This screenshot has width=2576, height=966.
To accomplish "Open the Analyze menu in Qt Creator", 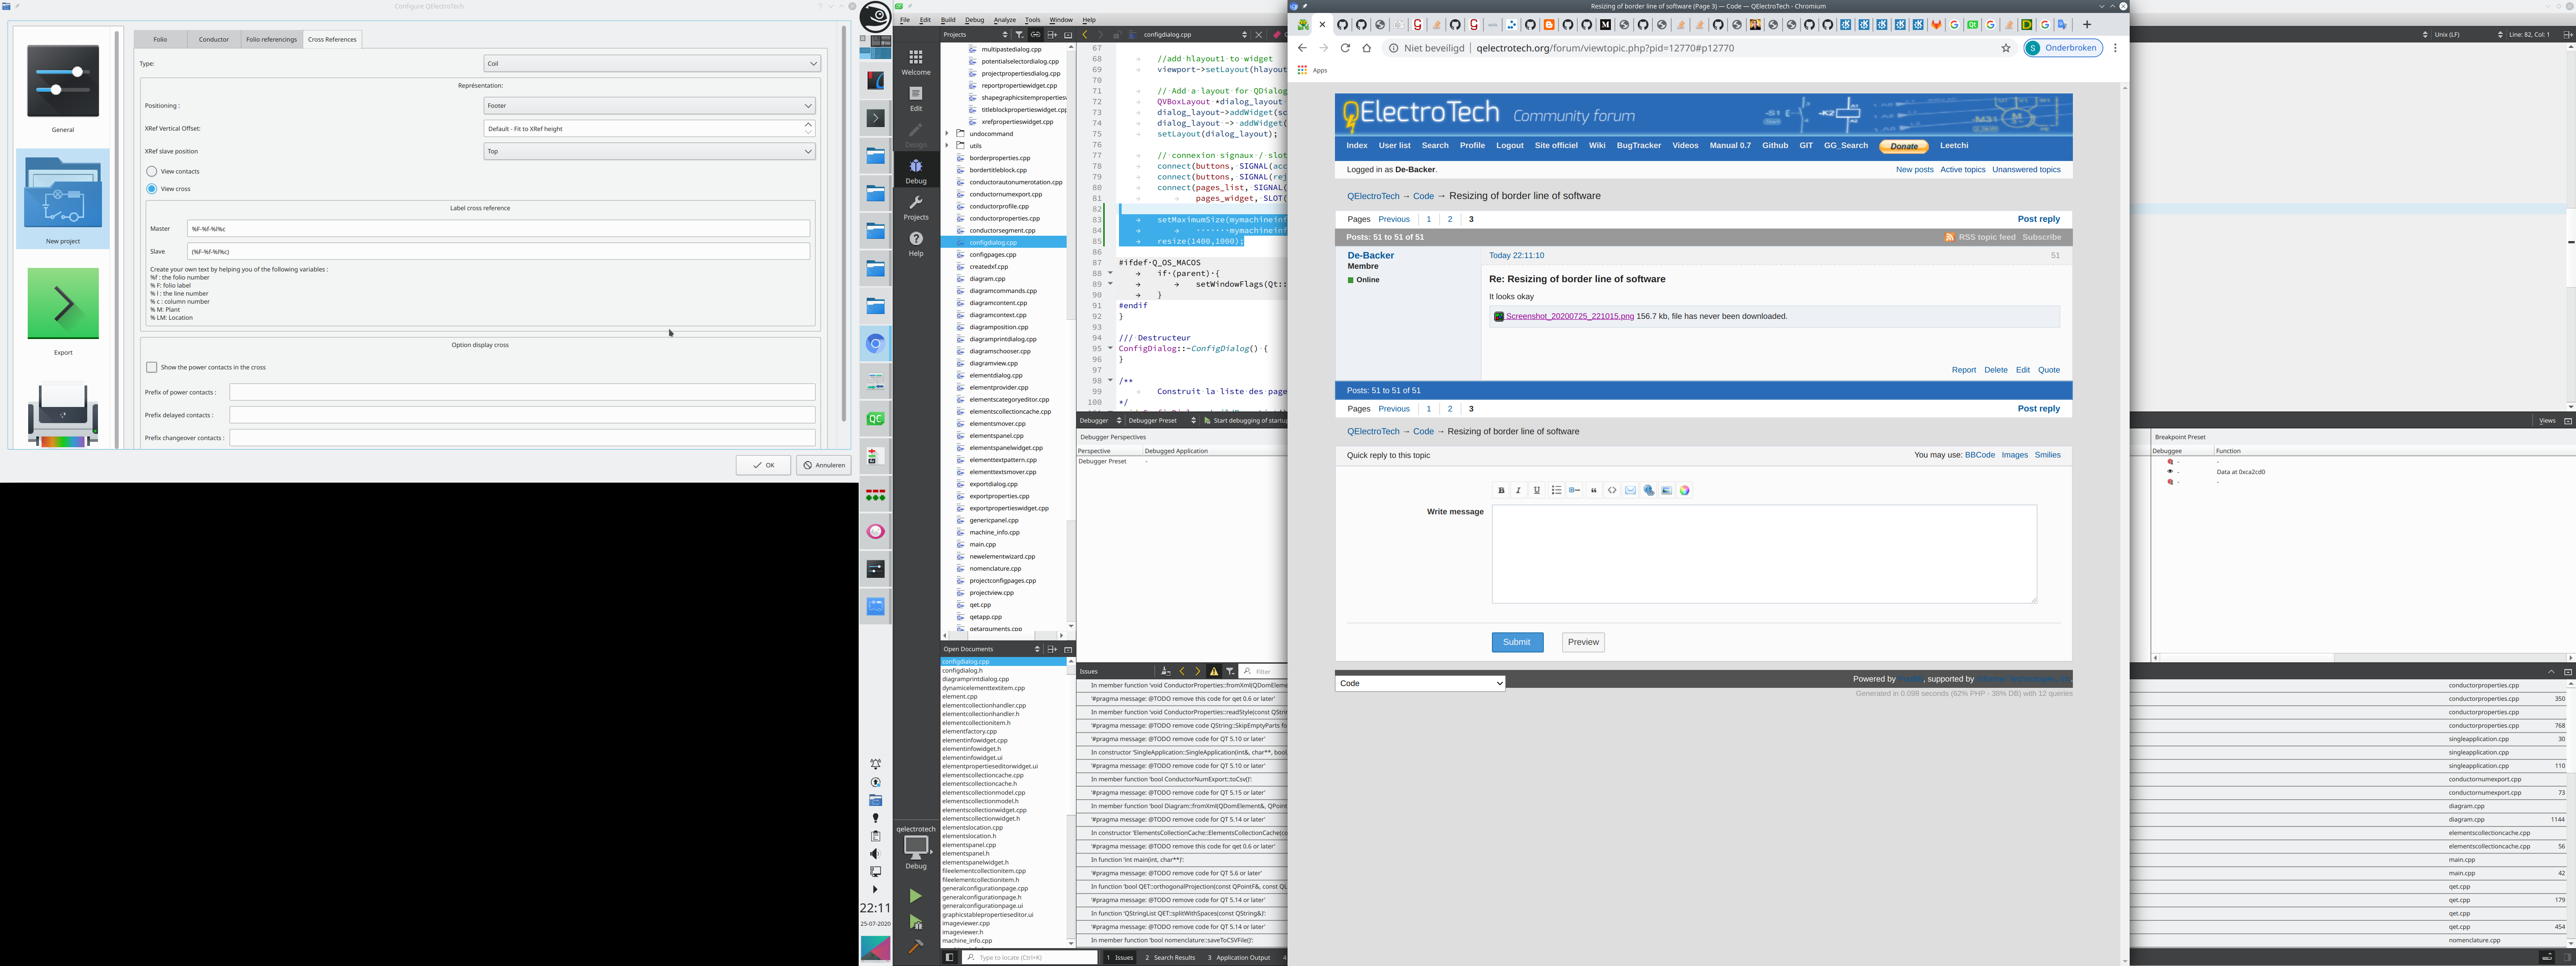I will coord(1004,20).
